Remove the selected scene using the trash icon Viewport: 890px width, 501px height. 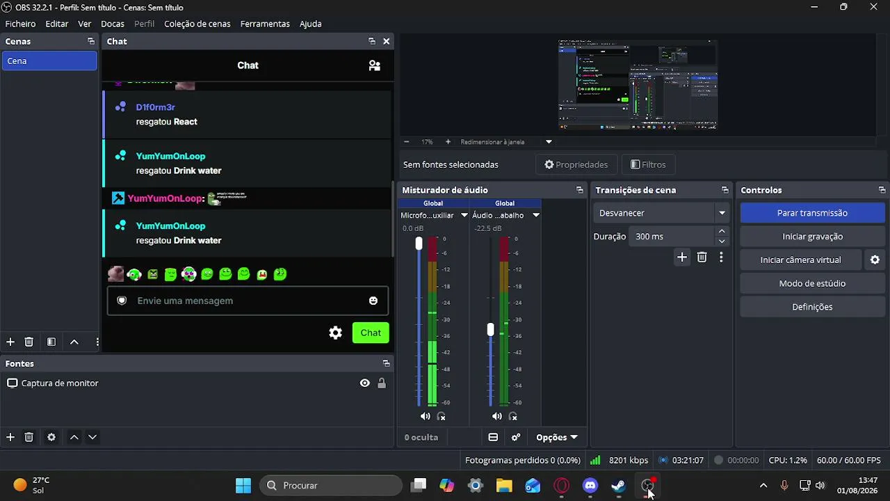tap(29, 342)
